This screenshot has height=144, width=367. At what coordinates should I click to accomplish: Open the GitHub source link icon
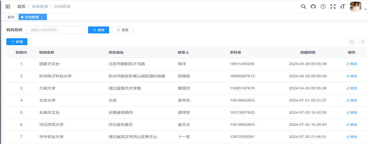tap(313, 6)
